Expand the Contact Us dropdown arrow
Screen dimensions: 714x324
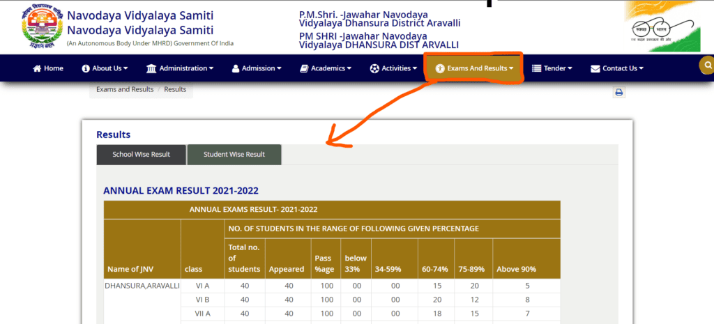(641, 68)
